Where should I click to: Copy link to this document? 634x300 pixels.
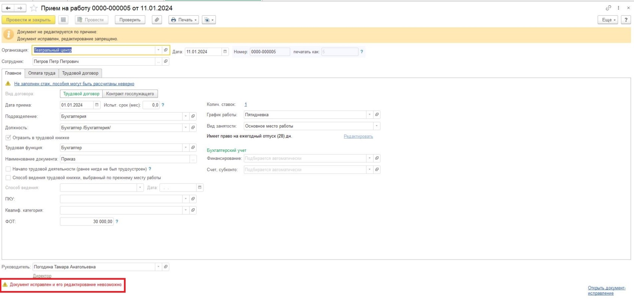click(x=608, y=7)
